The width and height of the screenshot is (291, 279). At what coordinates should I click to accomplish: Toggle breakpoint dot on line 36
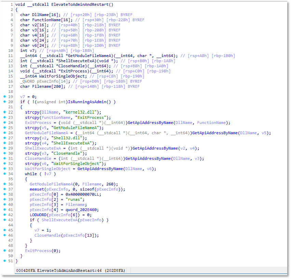(4, 184)
